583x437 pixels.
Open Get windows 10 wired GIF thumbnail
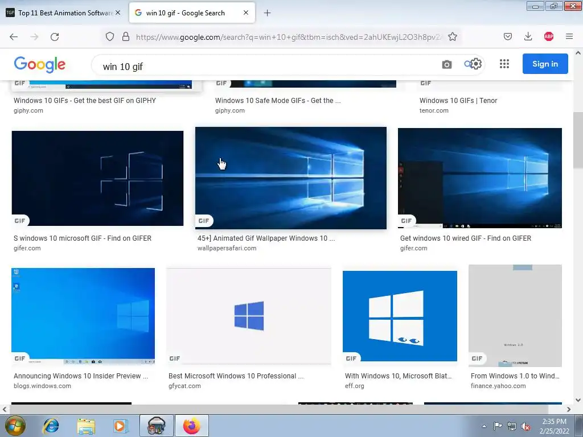479,178
